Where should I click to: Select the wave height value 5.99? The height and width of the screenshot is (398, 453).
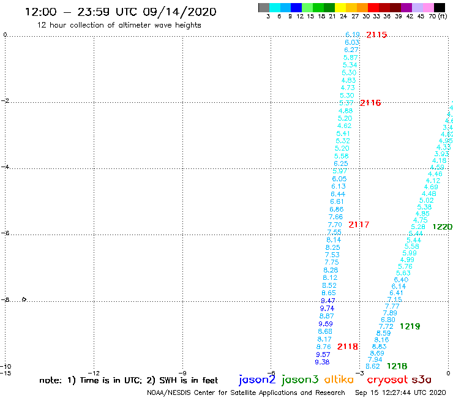click(410, 253)
